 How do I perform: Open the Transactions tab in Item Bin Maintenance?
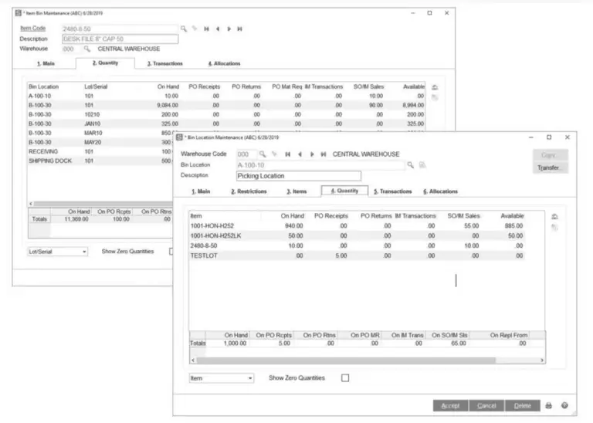click(164, 64)
